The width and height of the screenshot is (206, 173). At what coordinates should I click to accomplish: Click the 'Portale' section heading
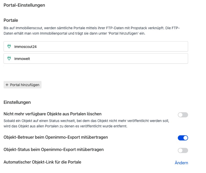pyautogui.click(x=11, y=20)
